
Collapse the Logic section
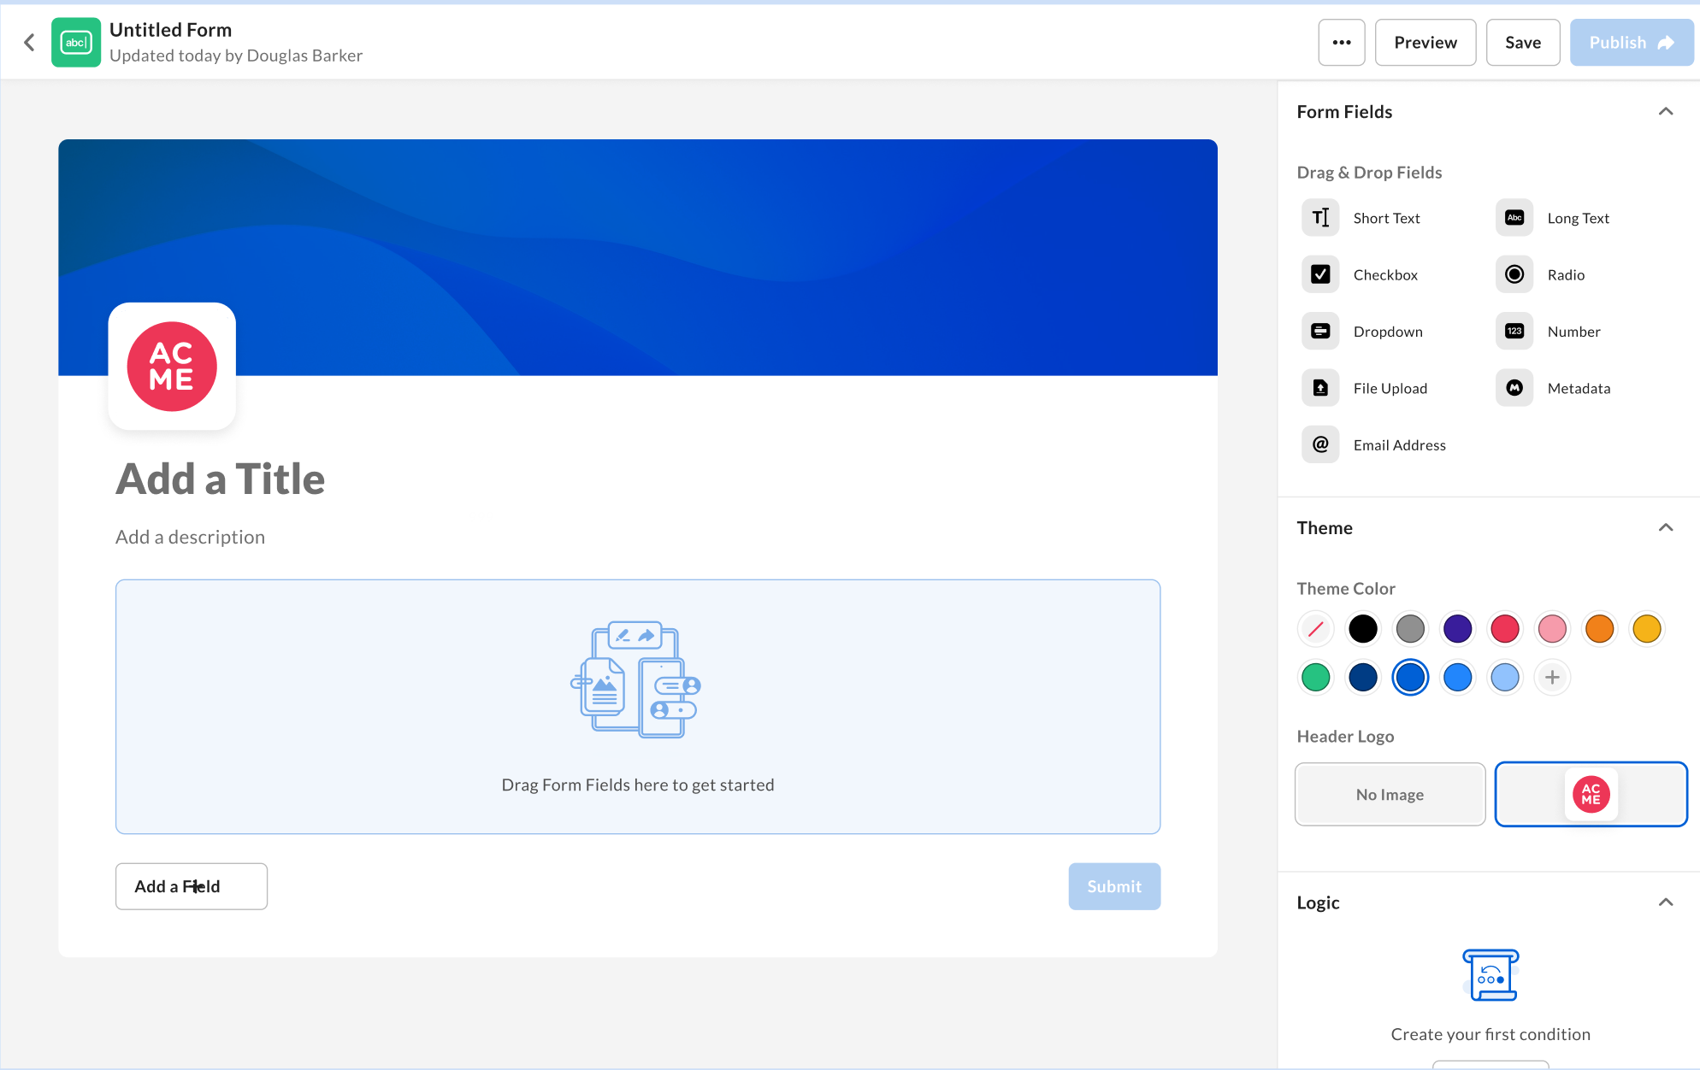(1665, 902)
